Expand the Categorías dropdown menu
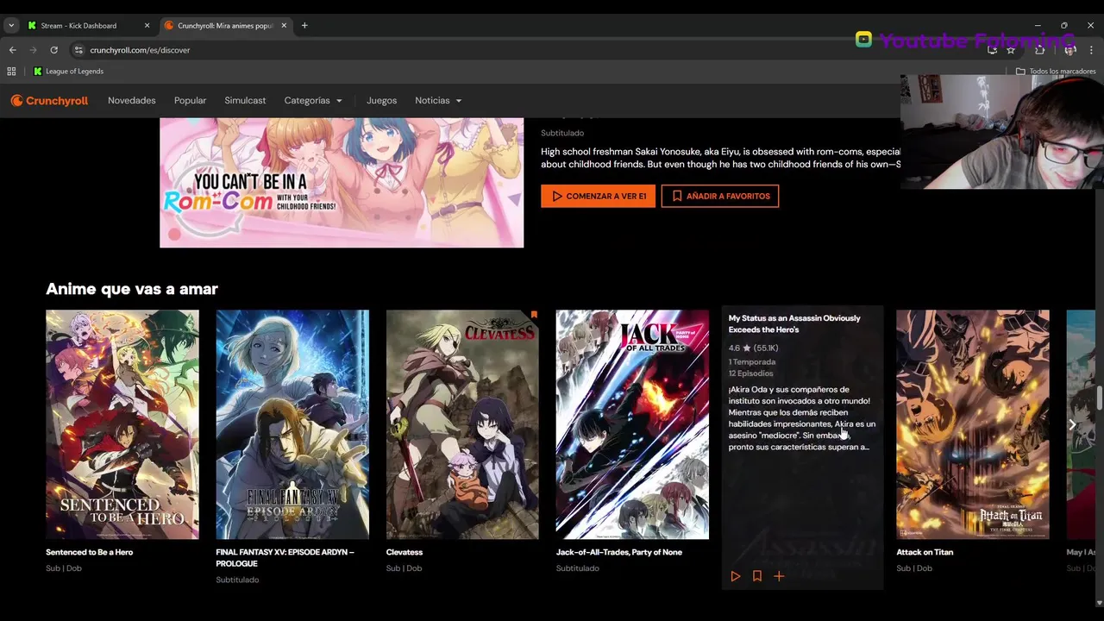The width and height of the screenshot is (1104, 621). click(313, 101)
